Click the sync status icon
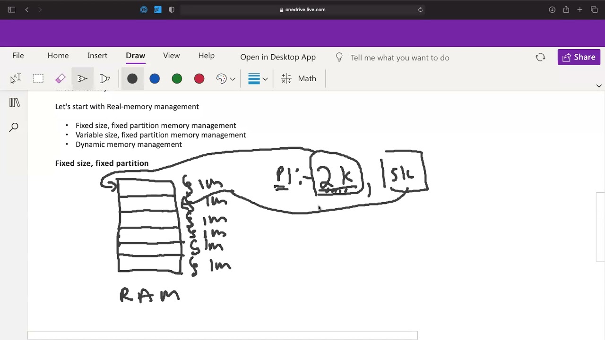The image size is (605, 340). pos(540,57)
